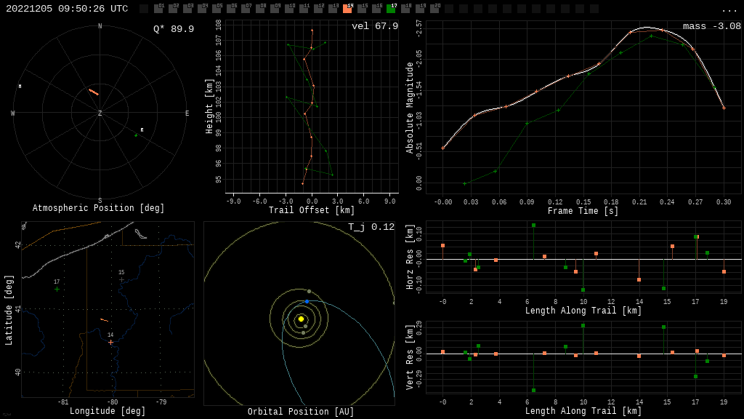Click the blue Earth dot in orbital plot
Viewport: 744px width, 419px height.
307,302
